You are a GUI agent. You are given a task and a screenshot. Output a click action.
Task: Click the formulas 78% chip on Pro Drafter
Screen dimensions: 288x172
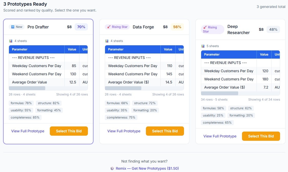(21, 103)
